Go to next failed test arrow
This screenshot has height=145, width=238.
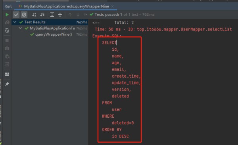coord(78,15)
